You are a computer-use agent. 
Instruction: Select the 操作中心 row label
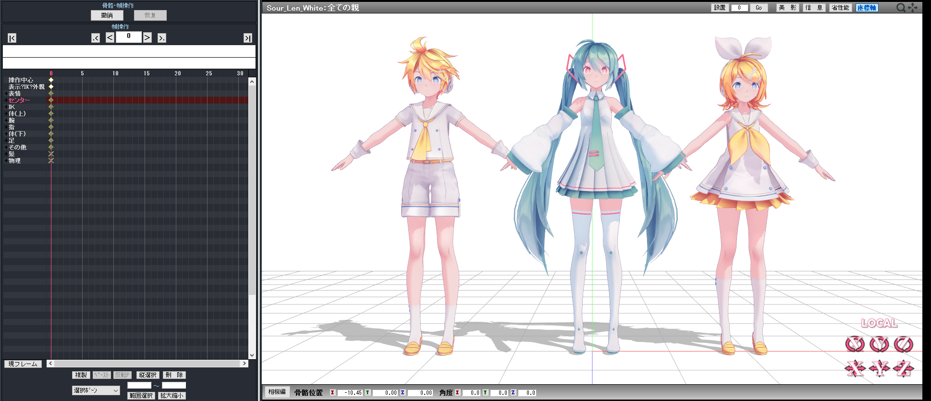coord(21,80)
